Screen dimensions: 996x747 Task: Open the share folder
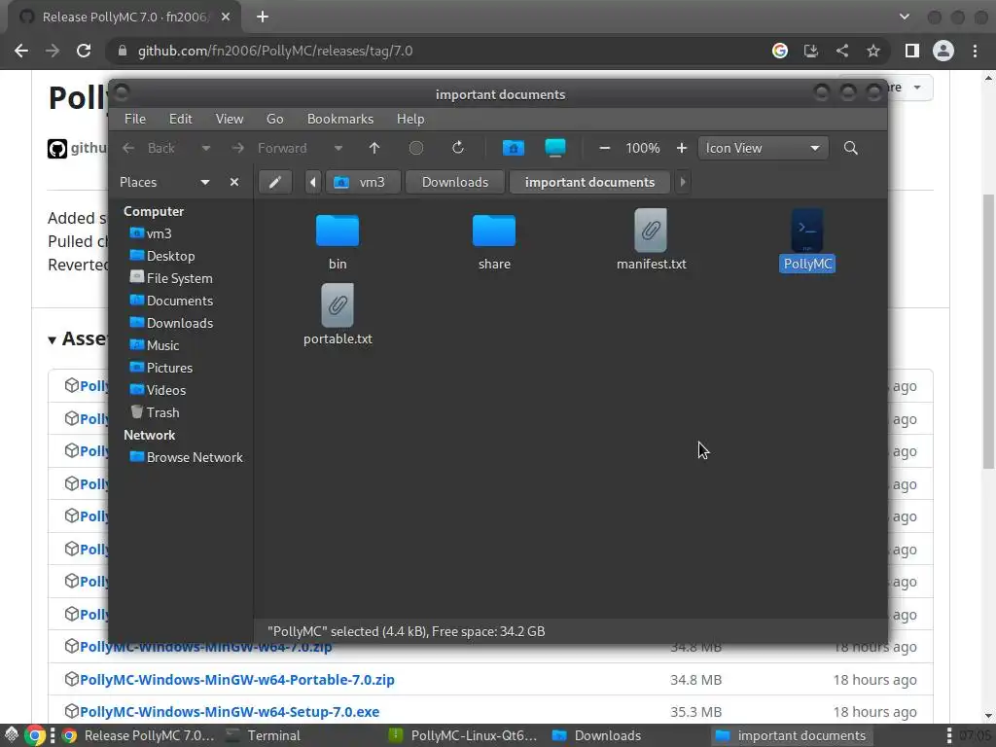tap(494, 242)
